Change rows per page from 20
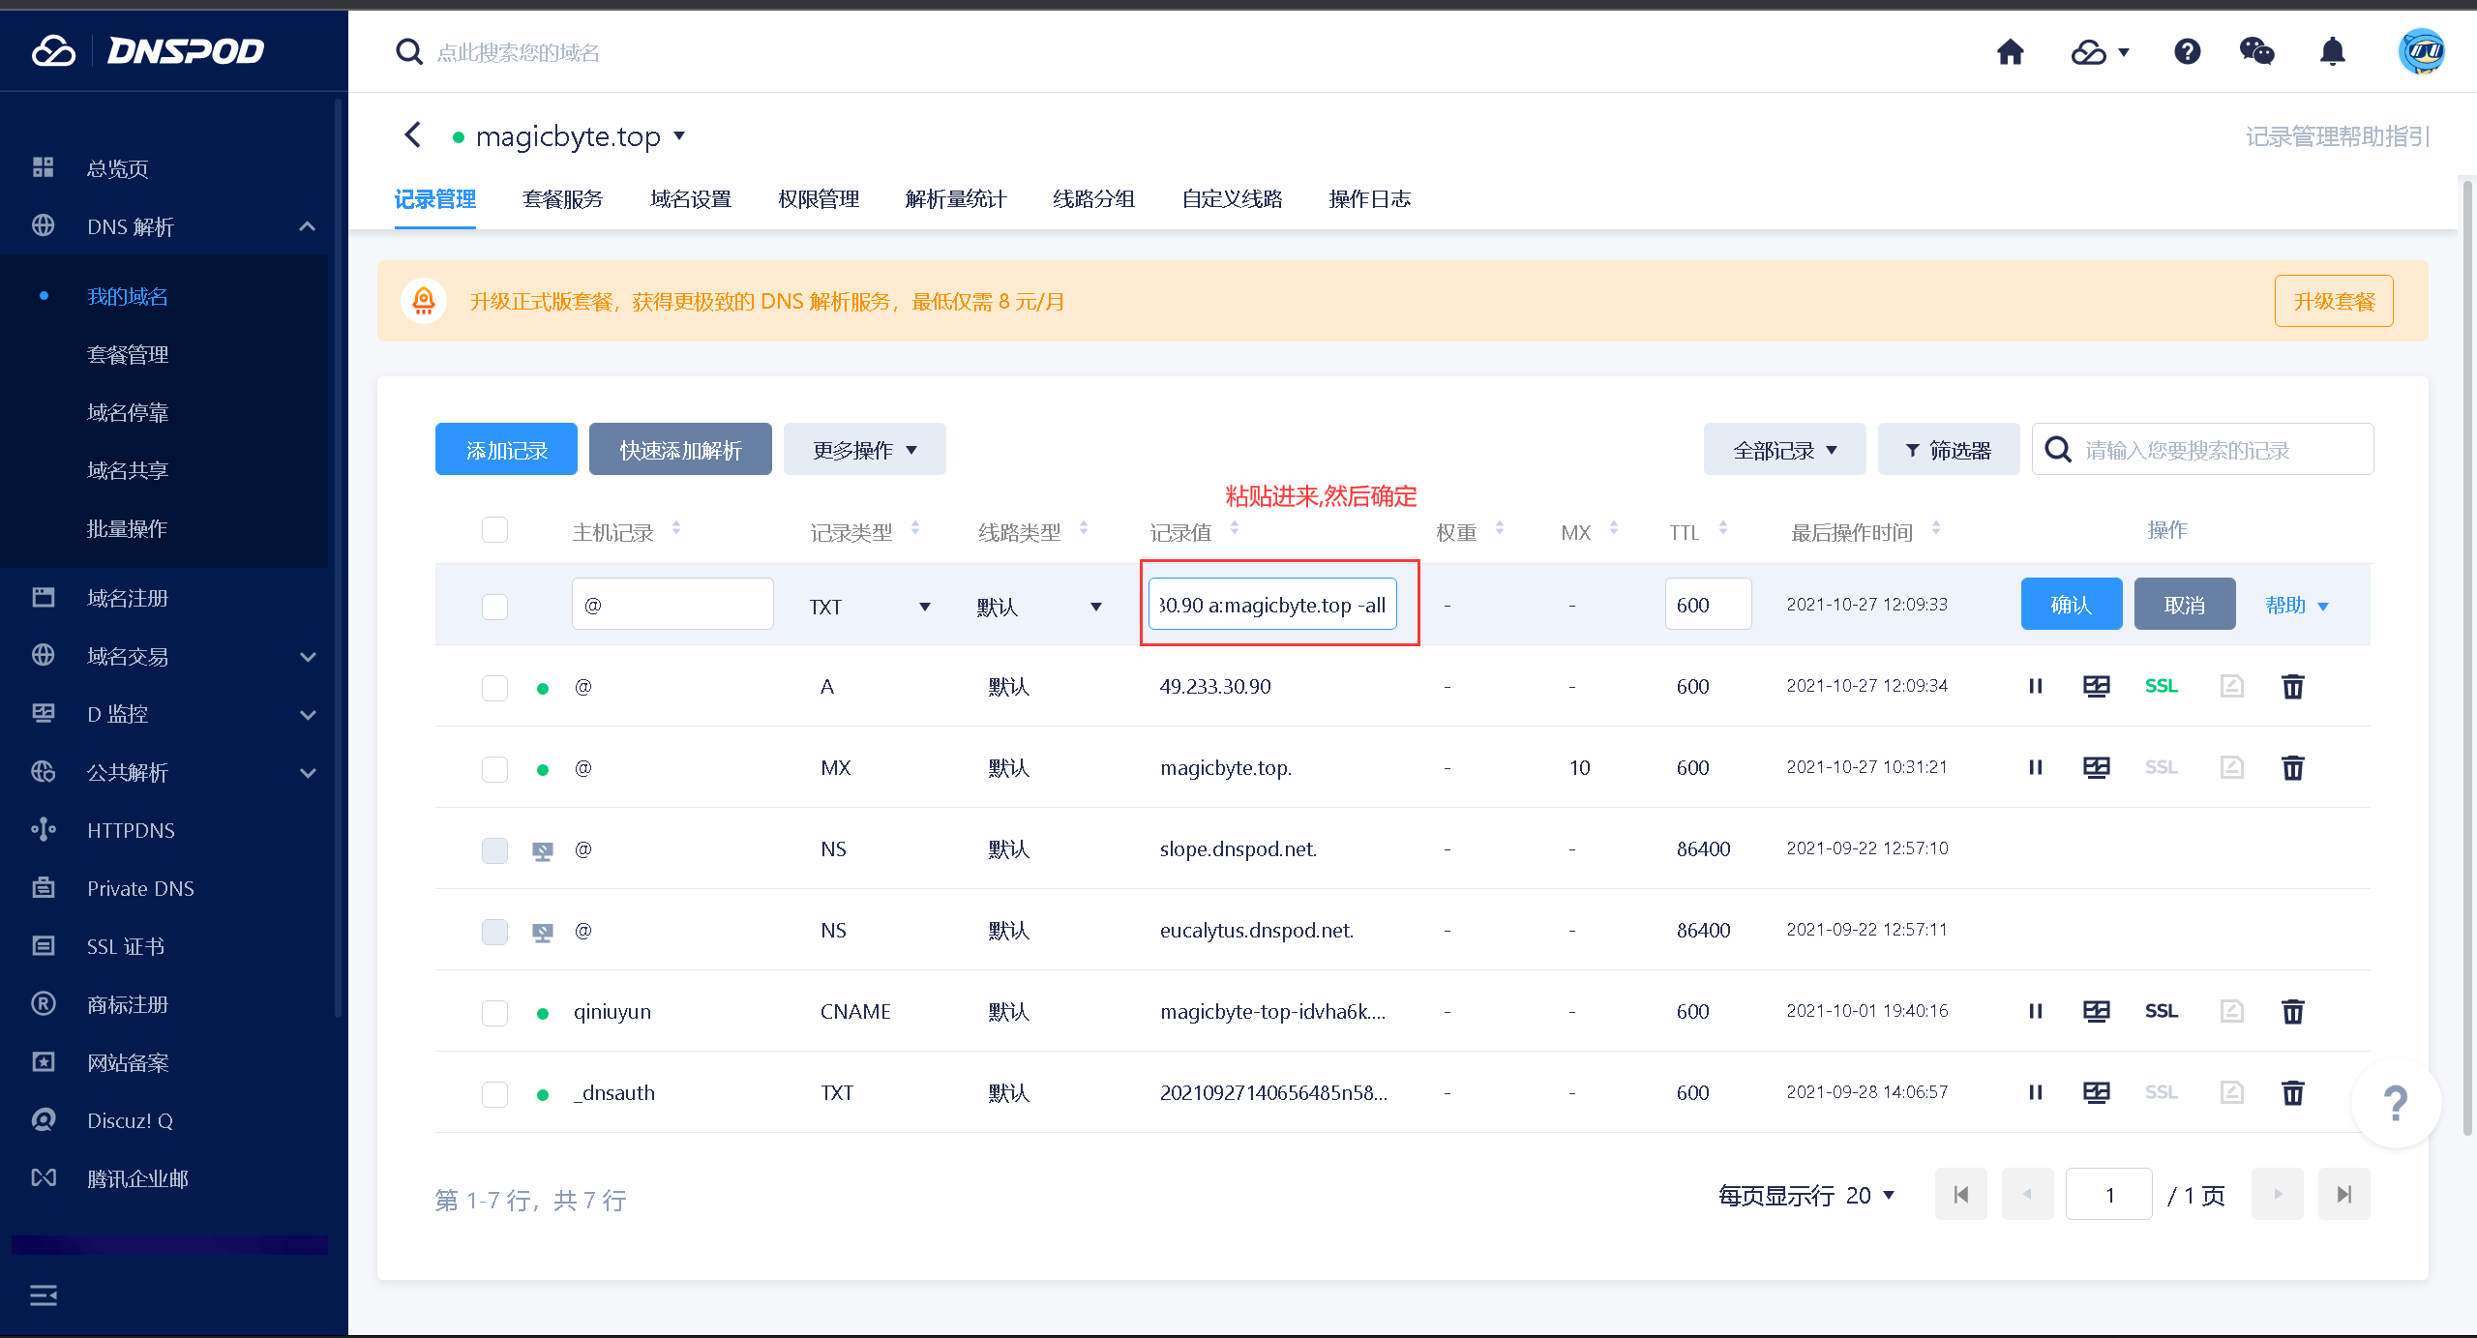The height and width of the screenshot is (1338, 2477). (x=1870, y=1195)
